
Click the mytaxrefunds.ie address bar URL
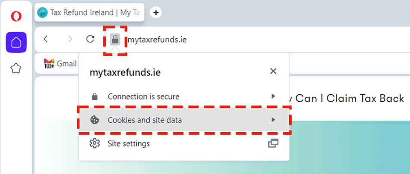[157, 40]
